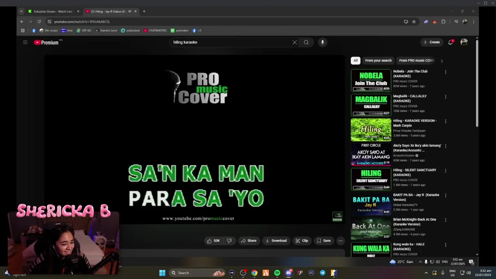Image resolution: width=496 pixels, height=279 pixels.
Task: Open Back At One karaoke thumbnail
Action: (x=371, y=229)
